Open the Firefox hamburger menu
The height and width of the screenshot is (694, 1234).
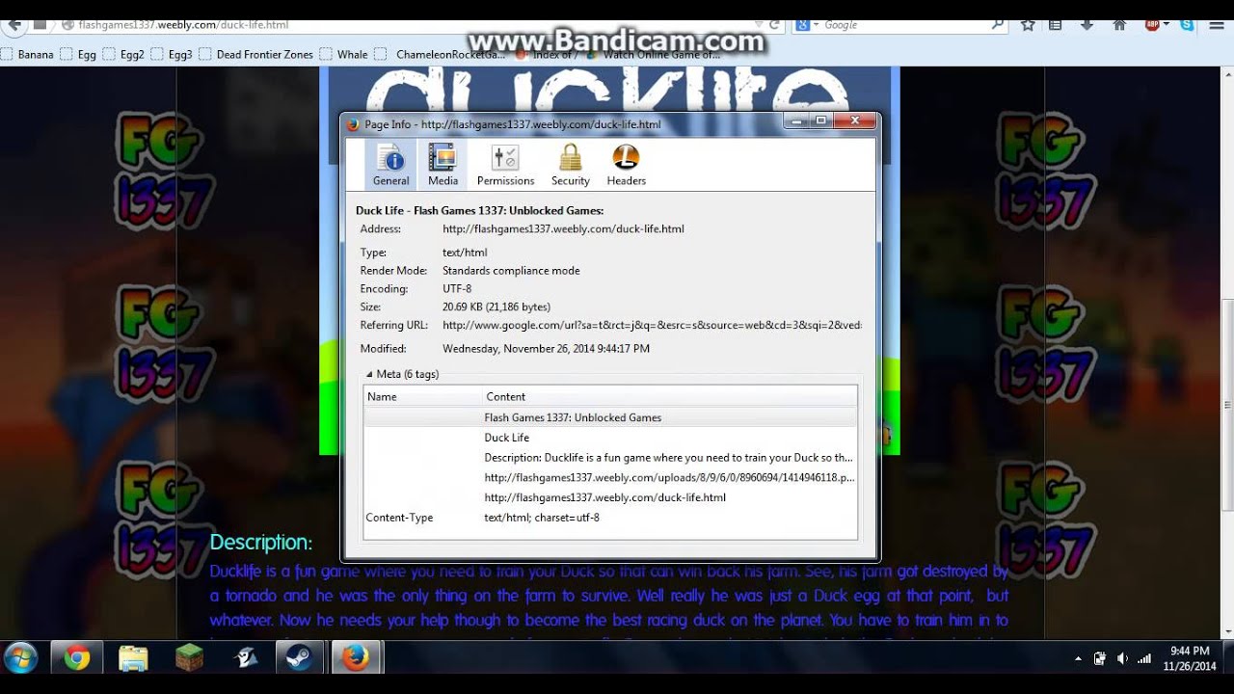pos(1218,25)
